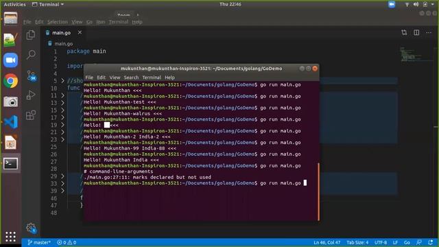Open the Manage gear in activity bar
The height and width of the screenshot is (247, 439).
tap(31, 228)
